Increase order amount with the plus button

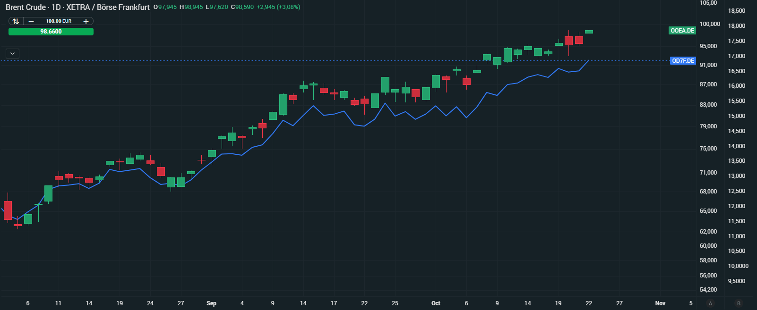tap(86, 21)
